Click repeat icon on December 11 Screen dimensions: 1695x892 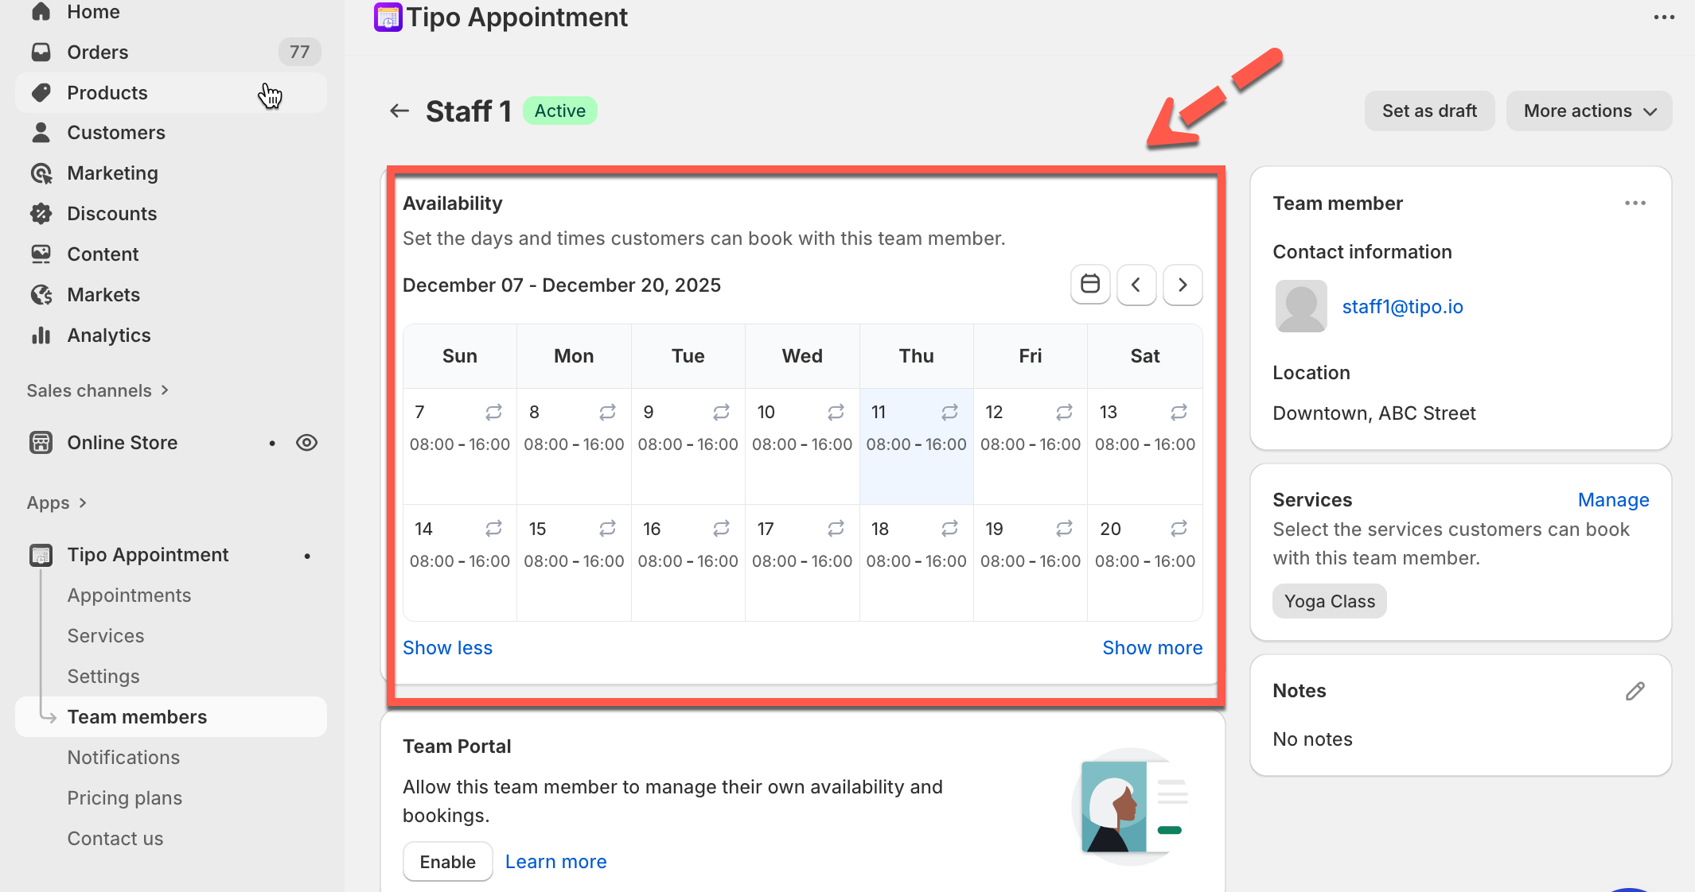point(949,412)
